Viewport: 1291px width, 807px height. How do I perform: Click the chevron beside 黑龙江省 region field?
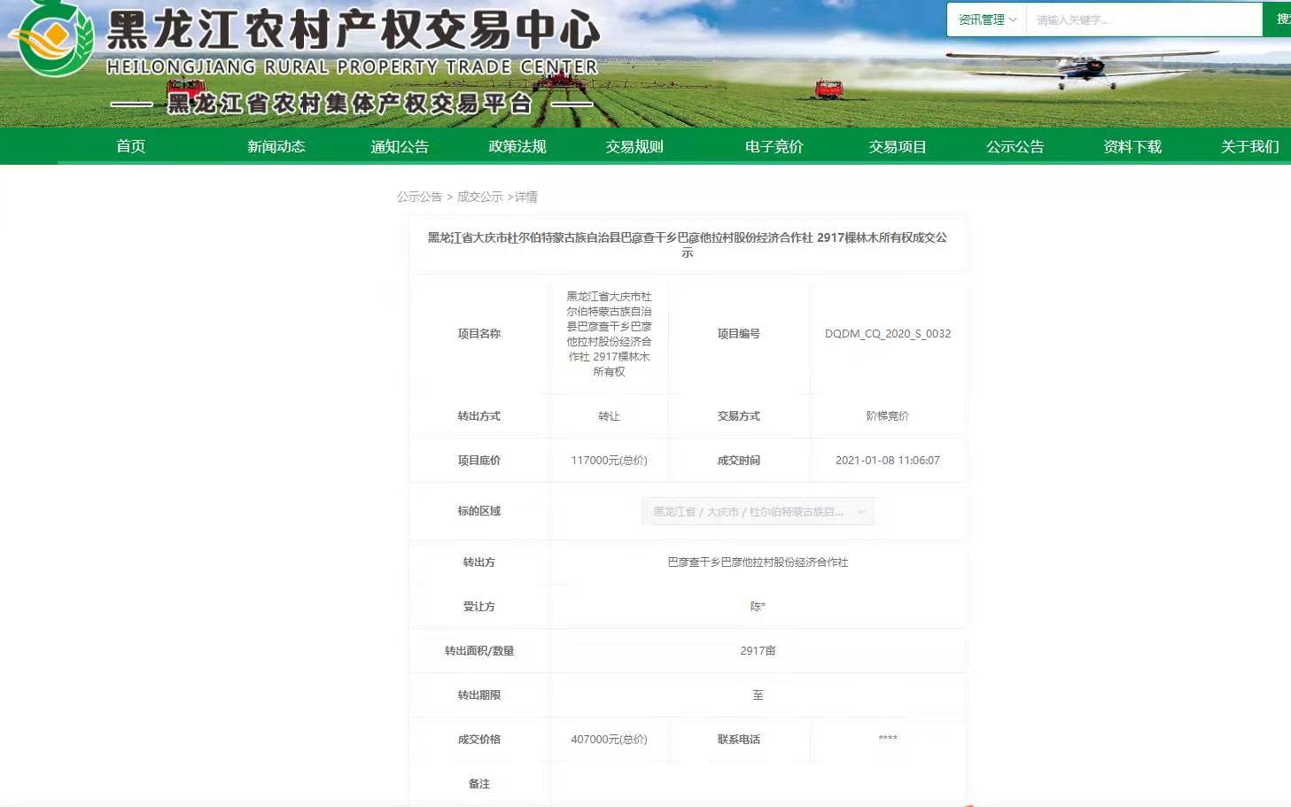coord(860,511)
